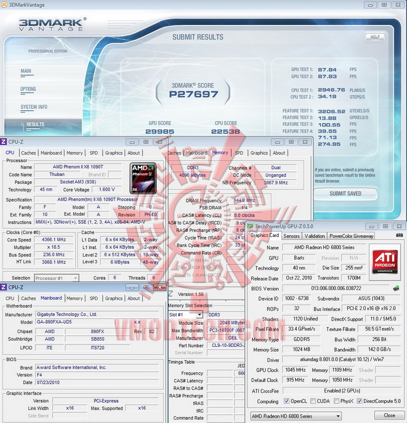Open OPTIONS in 3DMark sidebar
The height and width of the screenshot is (423, 407).
(x=28, y=89)
